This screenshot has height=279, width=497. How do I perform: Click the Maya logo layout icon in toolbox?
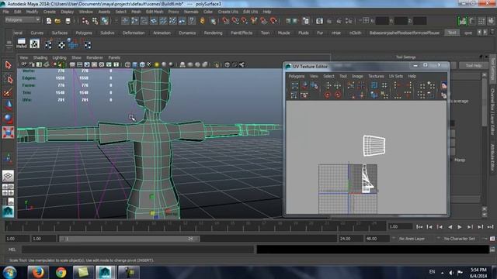point(8,211)
